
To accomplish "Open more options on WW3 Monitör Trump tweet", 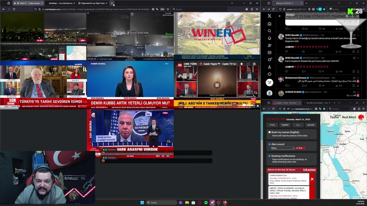I will tap(358, 35).
